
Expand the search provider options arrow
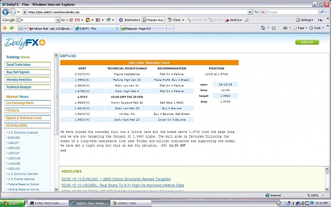click(327, 12)
